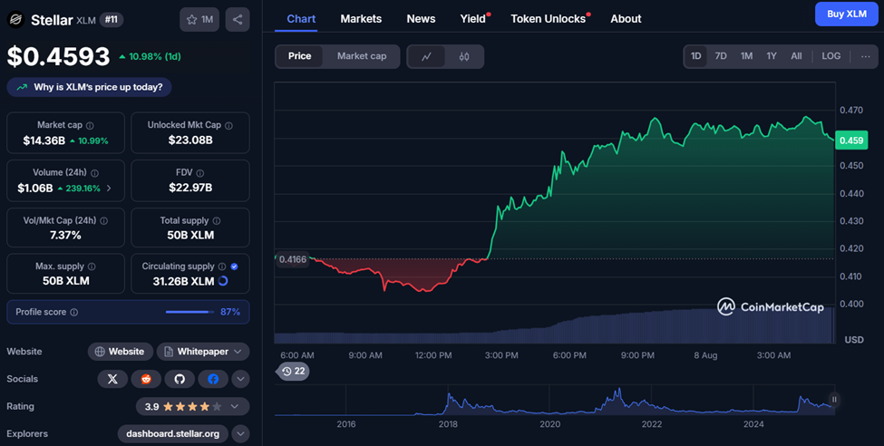The width and height of the screenshot is (884, 446).
Task: Open the About tab
Action: pyautogui.click(x=626, y=19)
